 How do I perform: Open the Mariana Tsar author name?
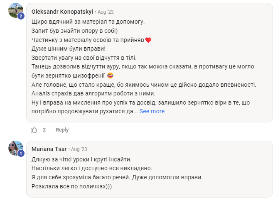click(49, 149)
